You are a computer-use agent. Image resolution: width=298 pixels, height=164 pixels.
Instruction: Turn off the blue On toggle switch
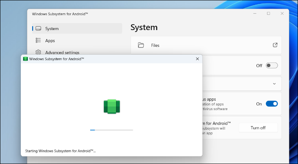tap(272, 103)
